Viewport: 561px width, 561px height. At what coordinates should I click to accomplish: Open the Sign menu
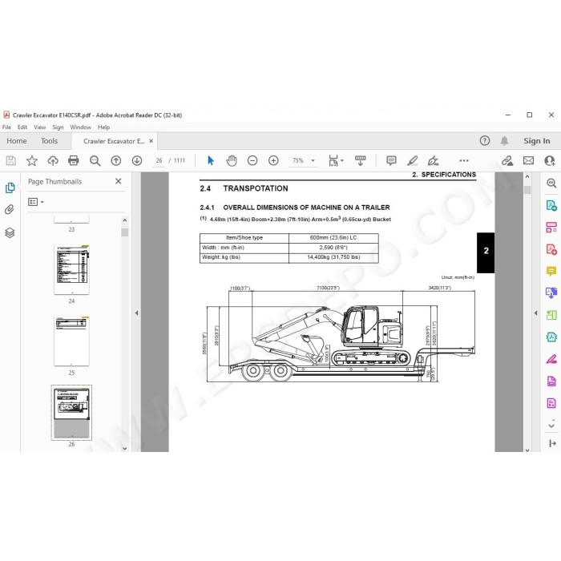click(58, 127)
